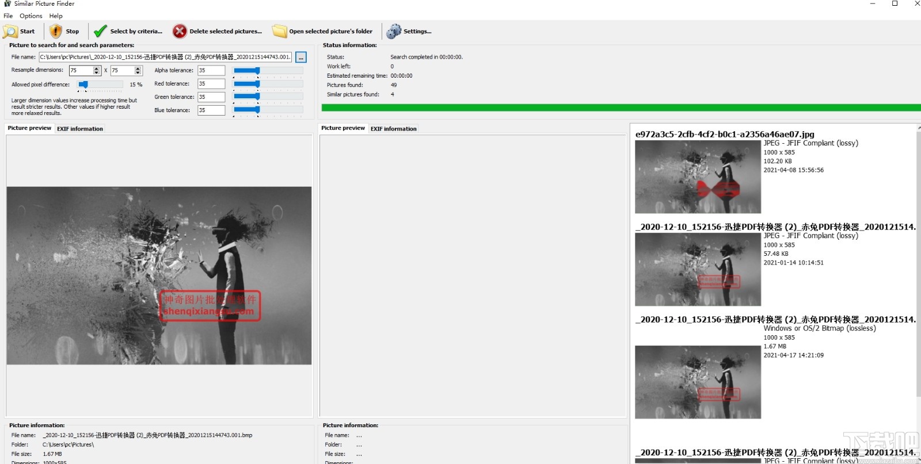The image size is (921, 464).
Task: Switch to left EXIF information tab
Action: tap(80, 129)
